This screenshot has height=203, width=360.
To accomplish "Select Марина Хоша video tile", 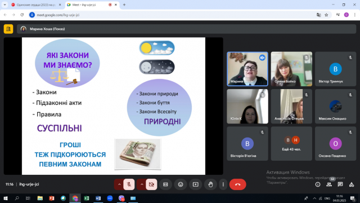I will click(247, 69).
